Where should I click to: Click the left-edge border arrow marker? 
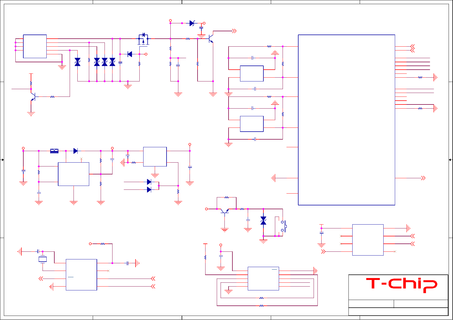[3, 160]
